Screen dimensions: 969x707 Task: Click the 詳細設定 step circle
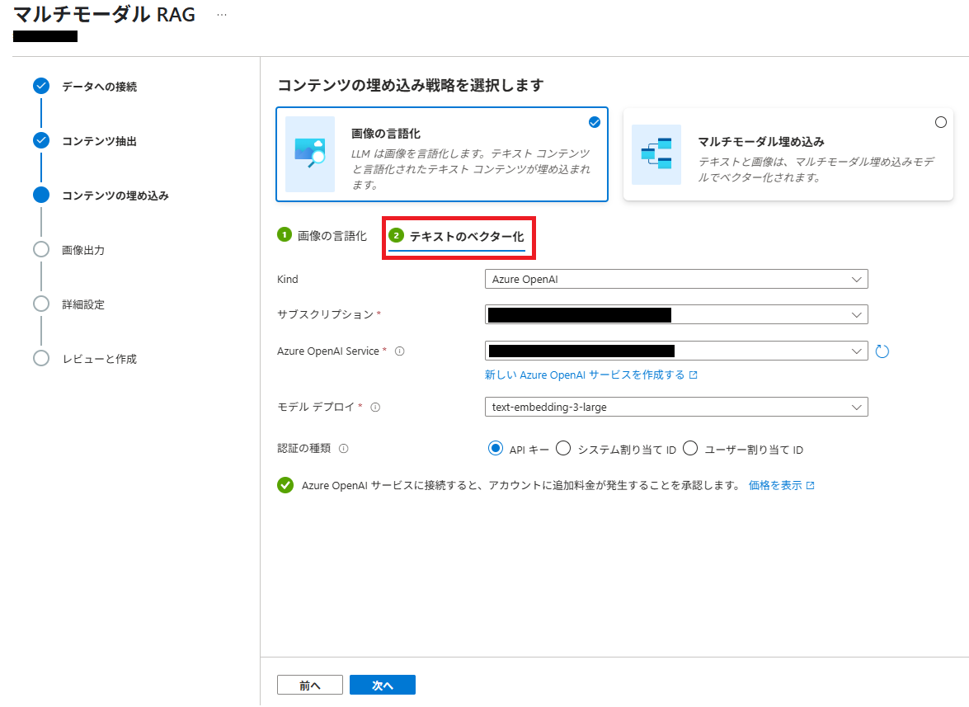click(x=41, y=304)
